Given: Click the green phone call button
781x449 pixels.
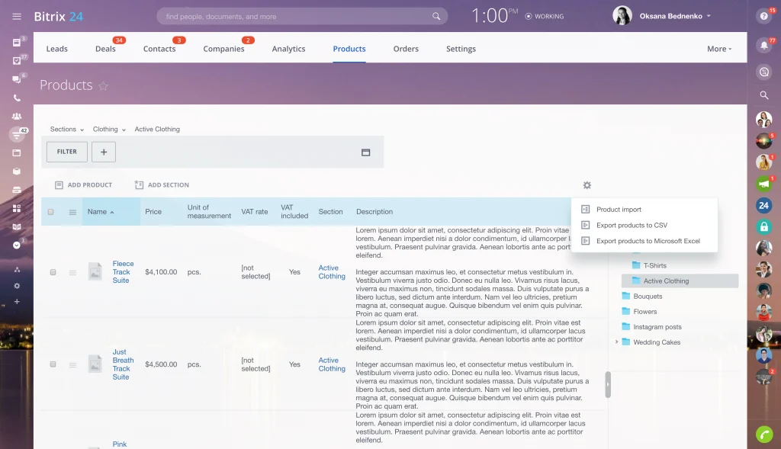Looking at the screenshot, I should click(x=763, y=434).
